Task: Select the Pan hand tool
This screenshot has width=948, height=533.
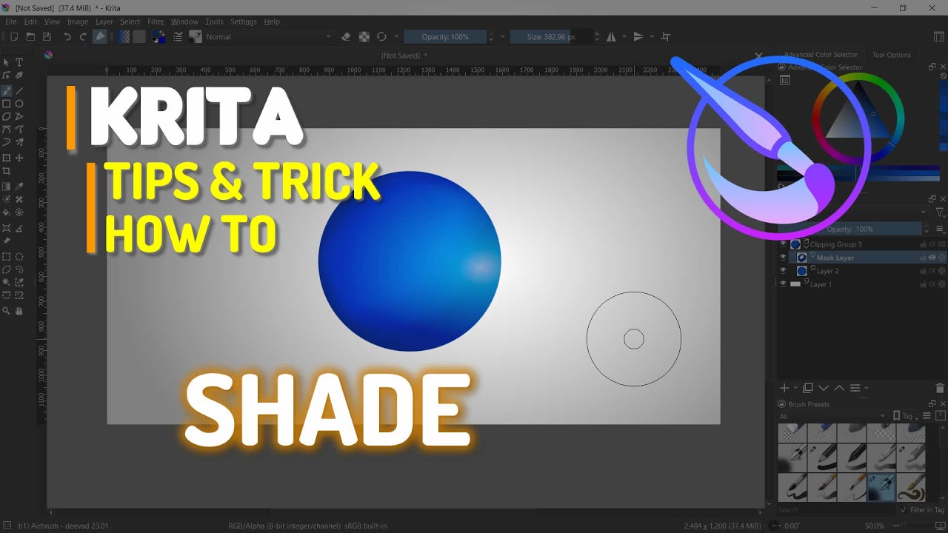Action: coord(19,311)
